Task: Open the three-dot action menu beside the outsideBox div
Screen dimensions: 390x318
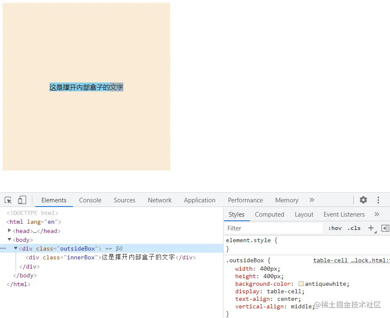Action: 3,248
